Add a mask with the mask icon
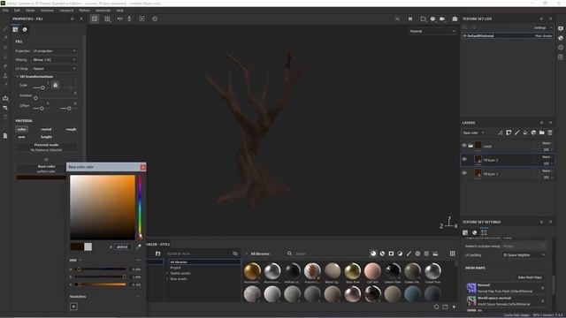The width and height of the screenshot is (566, 318). pos(509,132)
